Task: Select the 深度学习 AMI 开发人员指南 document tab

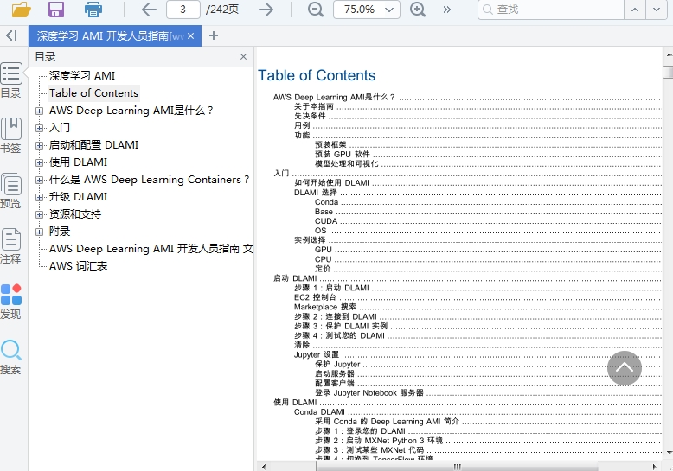Action: (110, 36)
